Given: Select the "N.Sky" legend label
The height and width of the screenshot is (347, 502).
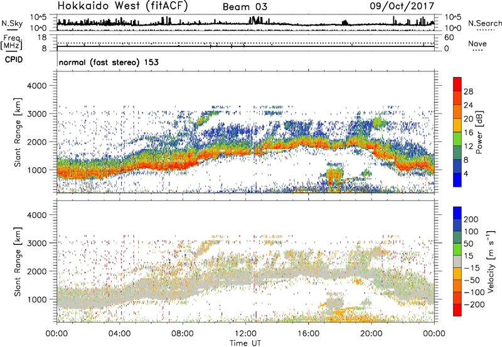Looking at the screenshot, I should tap(12, 23).
